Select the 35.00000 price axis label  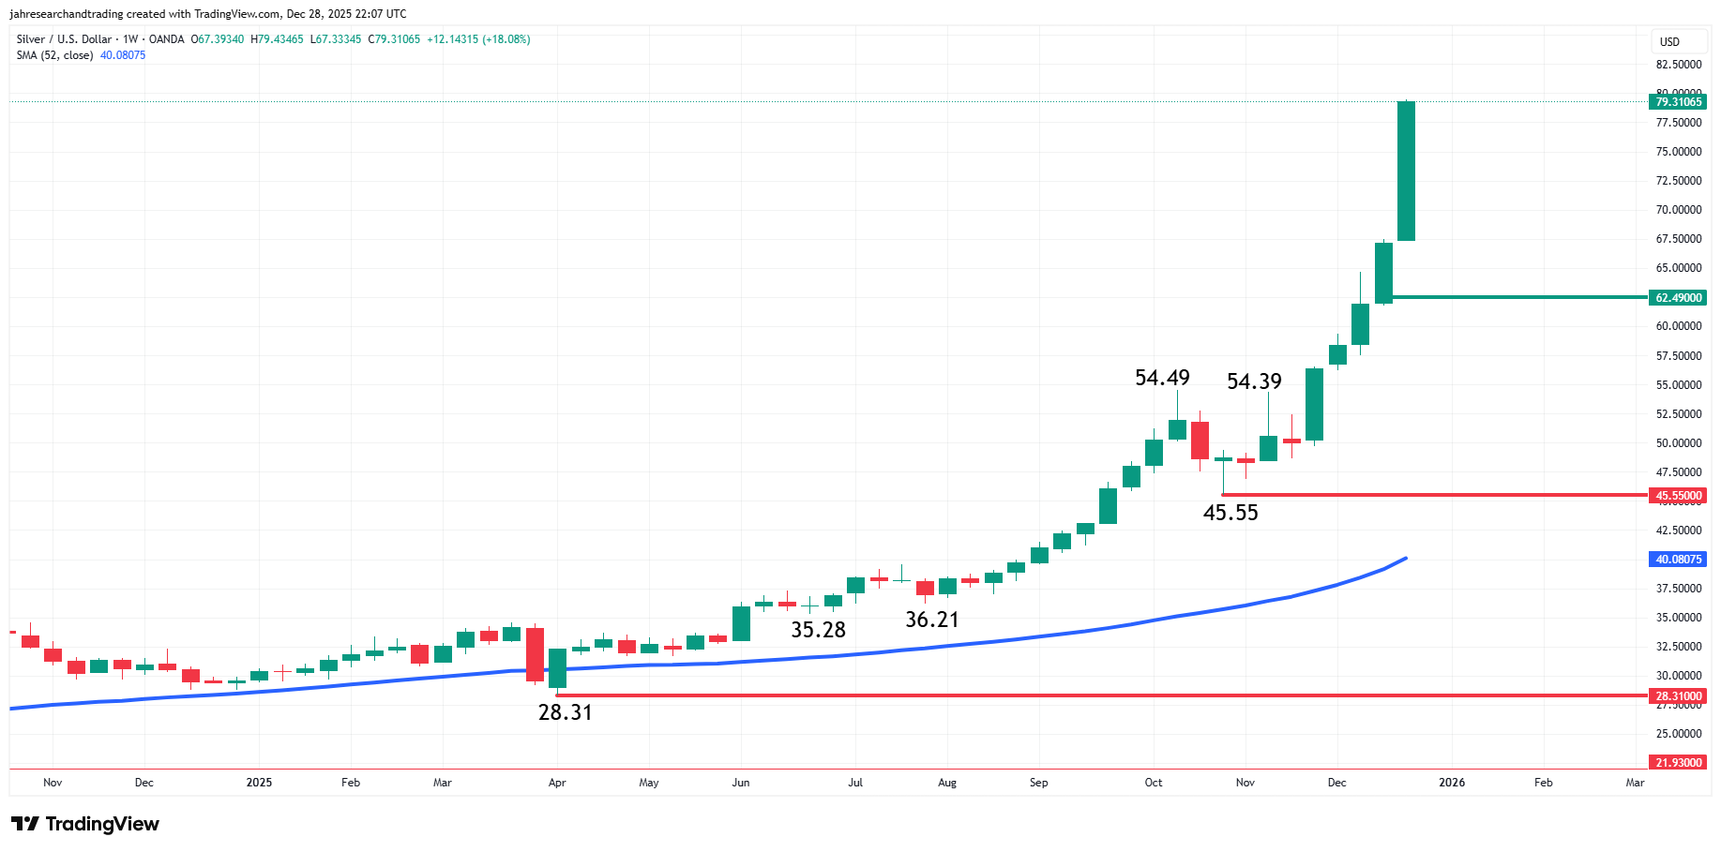(x=1679, y=618)
